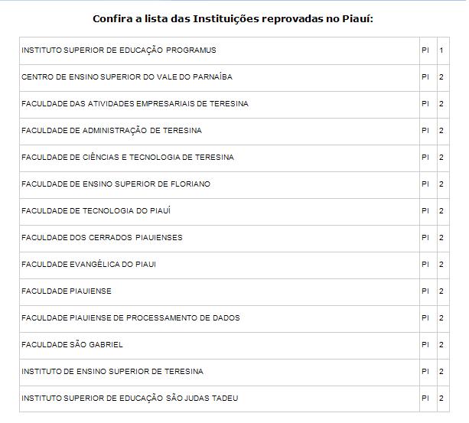Click the score 2 for São Judas Tadeu
This screenshot has width=469, height=423.
pos(441,399)
